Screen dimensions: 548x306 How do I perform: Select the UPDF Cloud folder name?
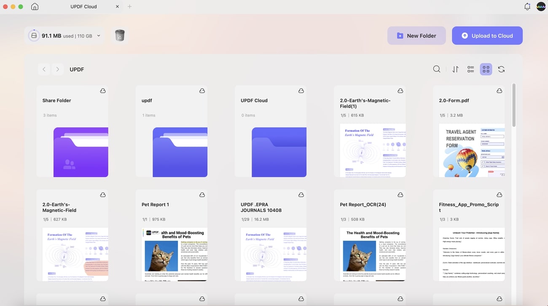pyautogui.click(x=254, y=101)
